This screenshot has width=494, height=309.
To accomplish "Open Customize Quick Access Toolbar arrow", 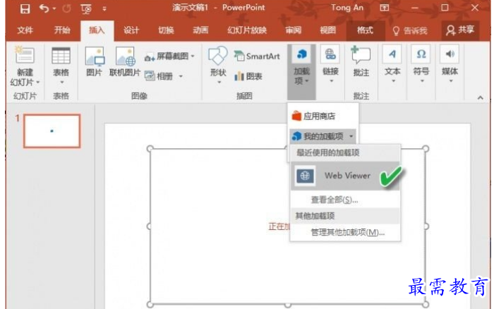I will (104, 9).
